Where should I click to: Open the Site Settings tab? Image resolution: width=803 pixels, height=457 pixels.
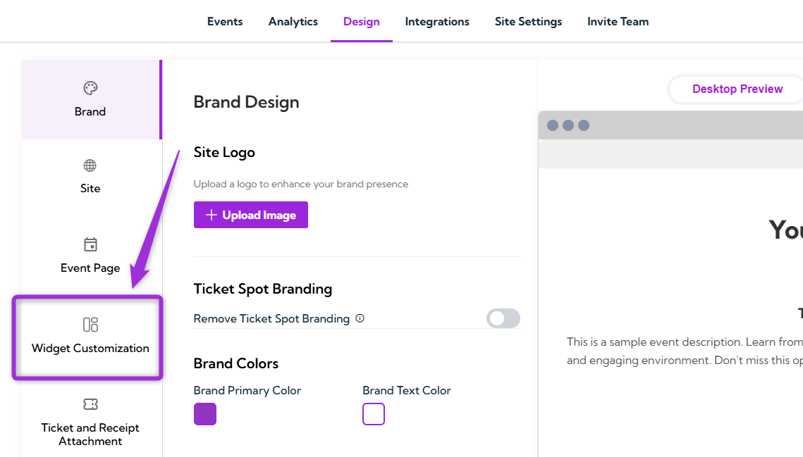coord(528,21)
